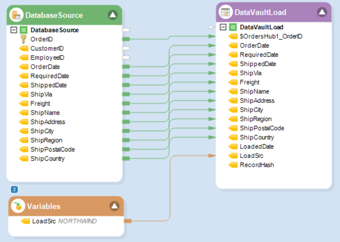Viewport: 340px width, 242px height.
Task: Collapse the DataVaultLoad object with header arrow
Action: pos(322,12)
